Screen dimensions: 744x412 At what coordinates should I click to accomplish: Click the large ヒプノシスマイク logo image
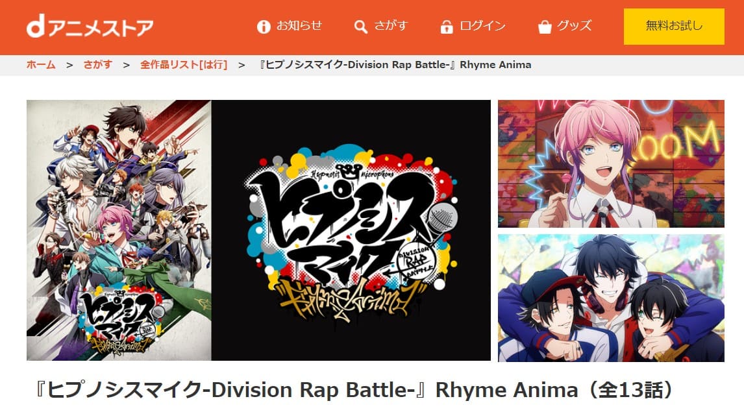point(351,230)
